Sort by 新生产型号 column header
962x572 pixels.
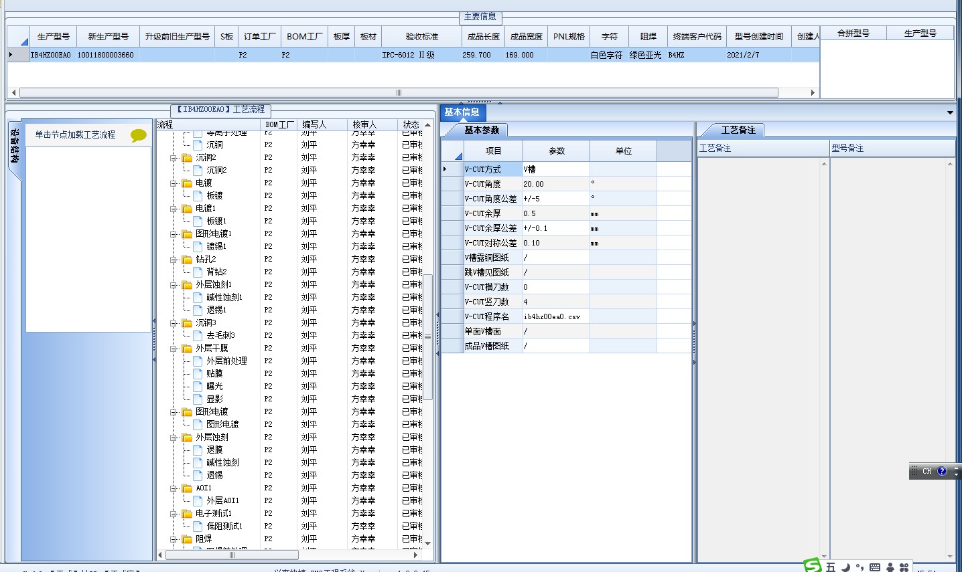coord(108,36)
